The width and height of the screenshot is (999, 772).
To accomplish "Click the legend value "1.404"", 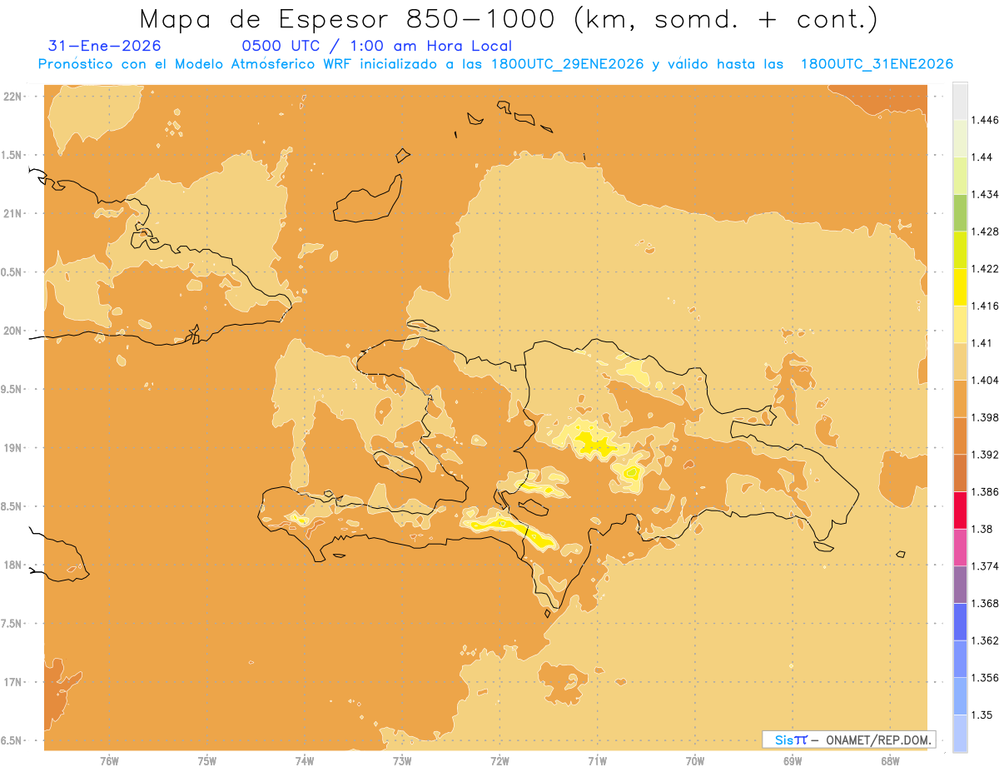I will (986, 381).
